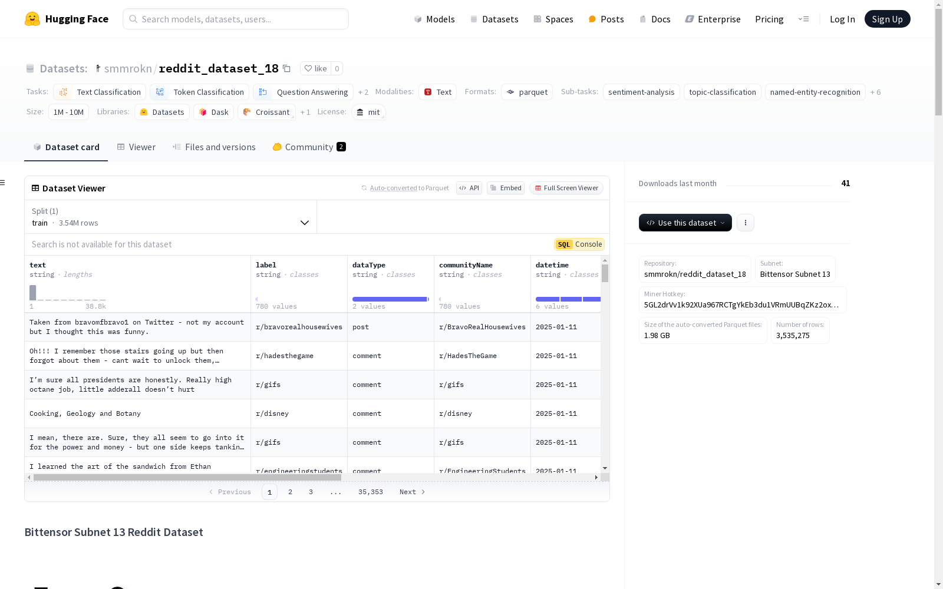This screenshot has width=943, height=589.
Task: Go to page 3 of the table
Action: click(x=311, y=492)
